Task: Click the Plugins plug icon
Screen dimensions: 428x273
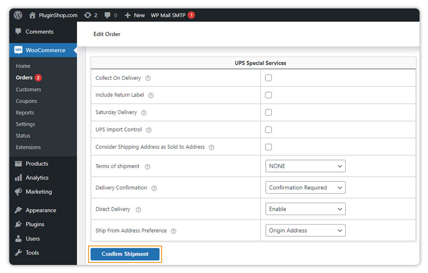Action: click(x=18, y=224)
